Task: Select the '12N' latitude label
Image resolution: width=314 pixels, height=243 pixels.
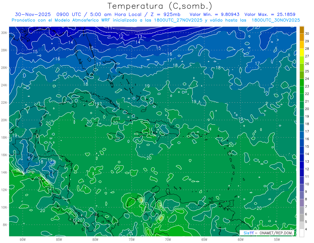Action: point(4,190)
